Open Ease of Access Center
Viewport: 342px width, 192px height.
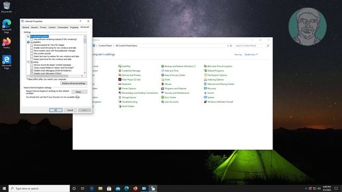pyautogui.click(x=173, y=75)
